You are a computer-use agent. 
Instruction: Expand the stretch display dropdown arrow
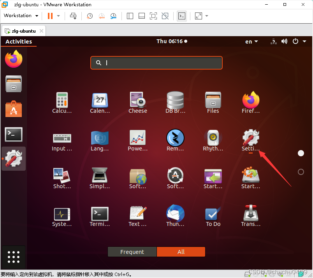coord(207,16)
